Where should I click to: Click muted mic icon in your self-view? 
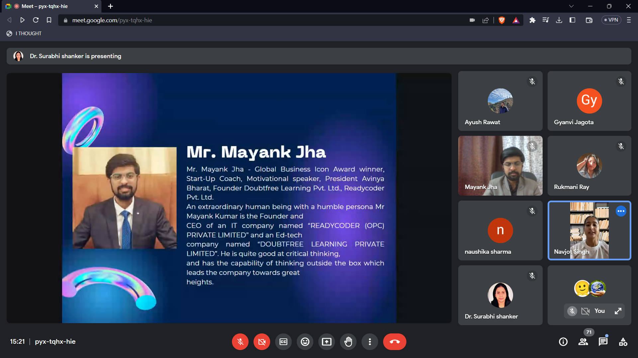pos(572,311)
